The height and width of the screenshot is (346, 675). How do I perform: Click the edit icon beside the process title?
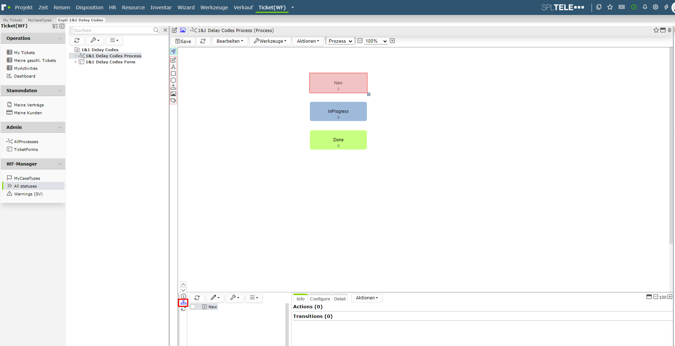tap(174, 30)
